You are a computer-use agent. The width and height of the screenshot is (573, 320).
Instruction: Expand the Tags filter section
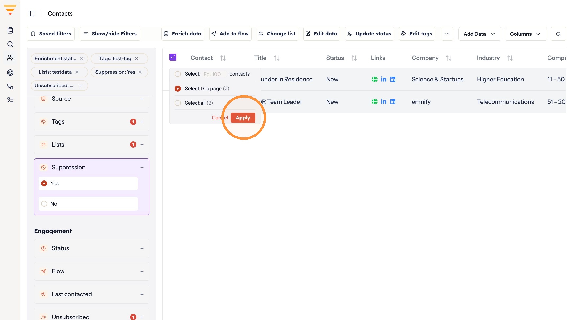pos(142,122)
